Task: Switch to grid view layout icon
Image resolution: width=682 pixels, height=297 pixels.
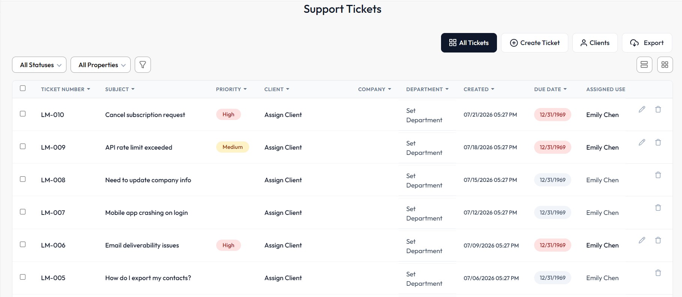Action: [x=665, y=65]
